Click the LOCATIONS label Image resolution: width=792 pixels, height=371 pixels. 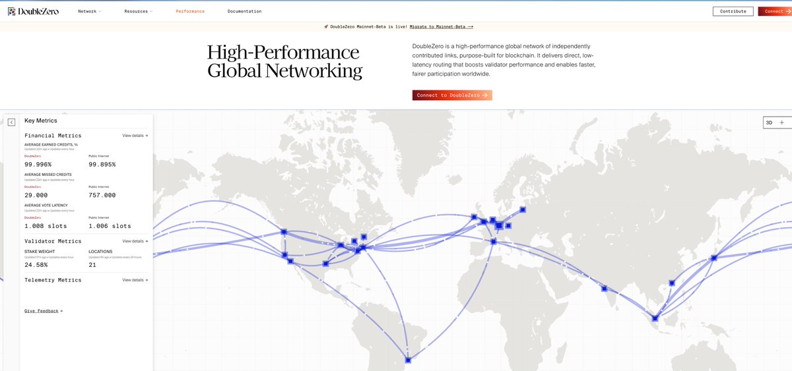(100, 251)
